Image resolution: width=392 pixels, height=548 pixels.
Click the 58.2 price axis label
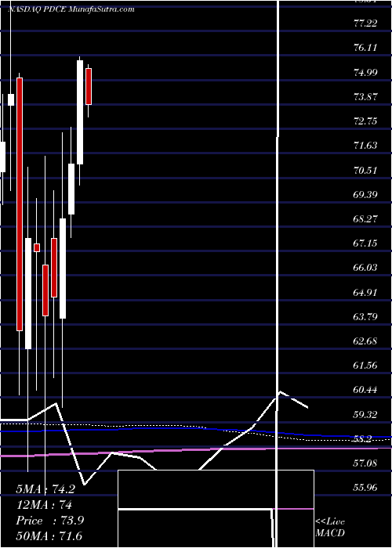coord(363,438)
